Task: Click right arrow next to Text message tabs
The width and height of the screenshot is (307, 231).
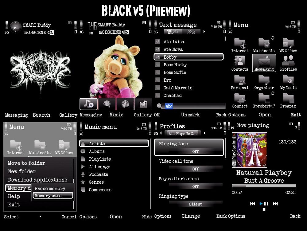Action: (204, 32)
